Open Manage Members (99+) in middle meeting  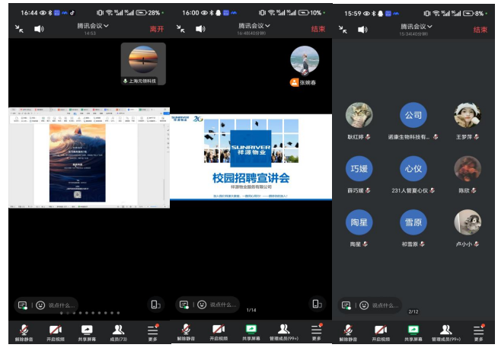(283, 331)
